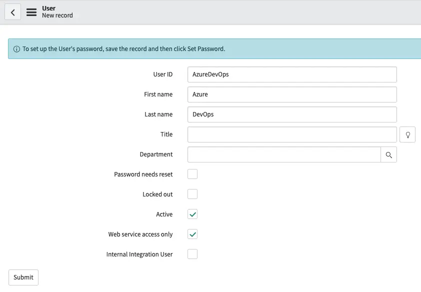Screen dimensions: 421x292
Task: Click the Web service access only label
Action: pos(140,234)
